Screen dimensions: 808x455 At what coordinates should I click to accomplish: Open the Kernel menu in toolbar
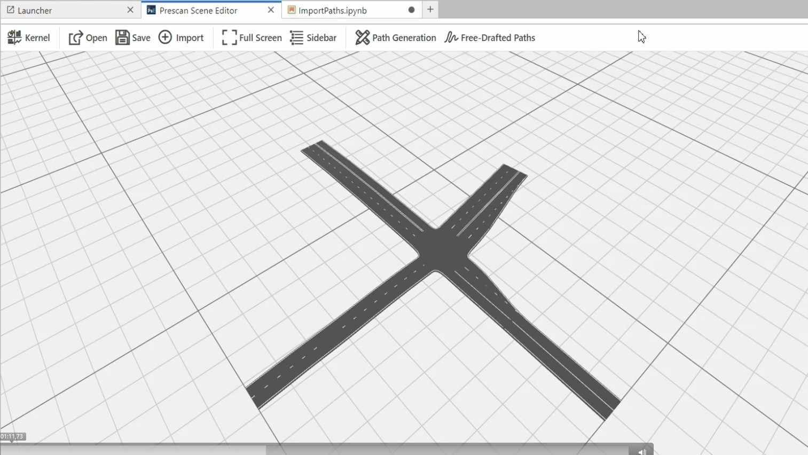28,38
